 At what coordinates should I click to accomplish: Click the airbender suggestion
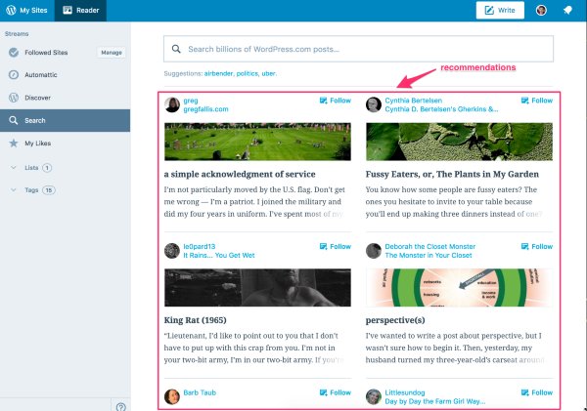[x=218, y=73]
